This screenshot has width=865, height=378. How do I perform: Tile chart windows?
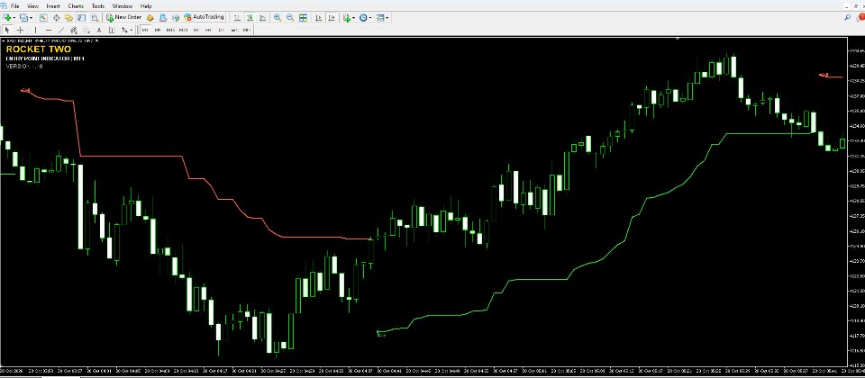point(303,18)
